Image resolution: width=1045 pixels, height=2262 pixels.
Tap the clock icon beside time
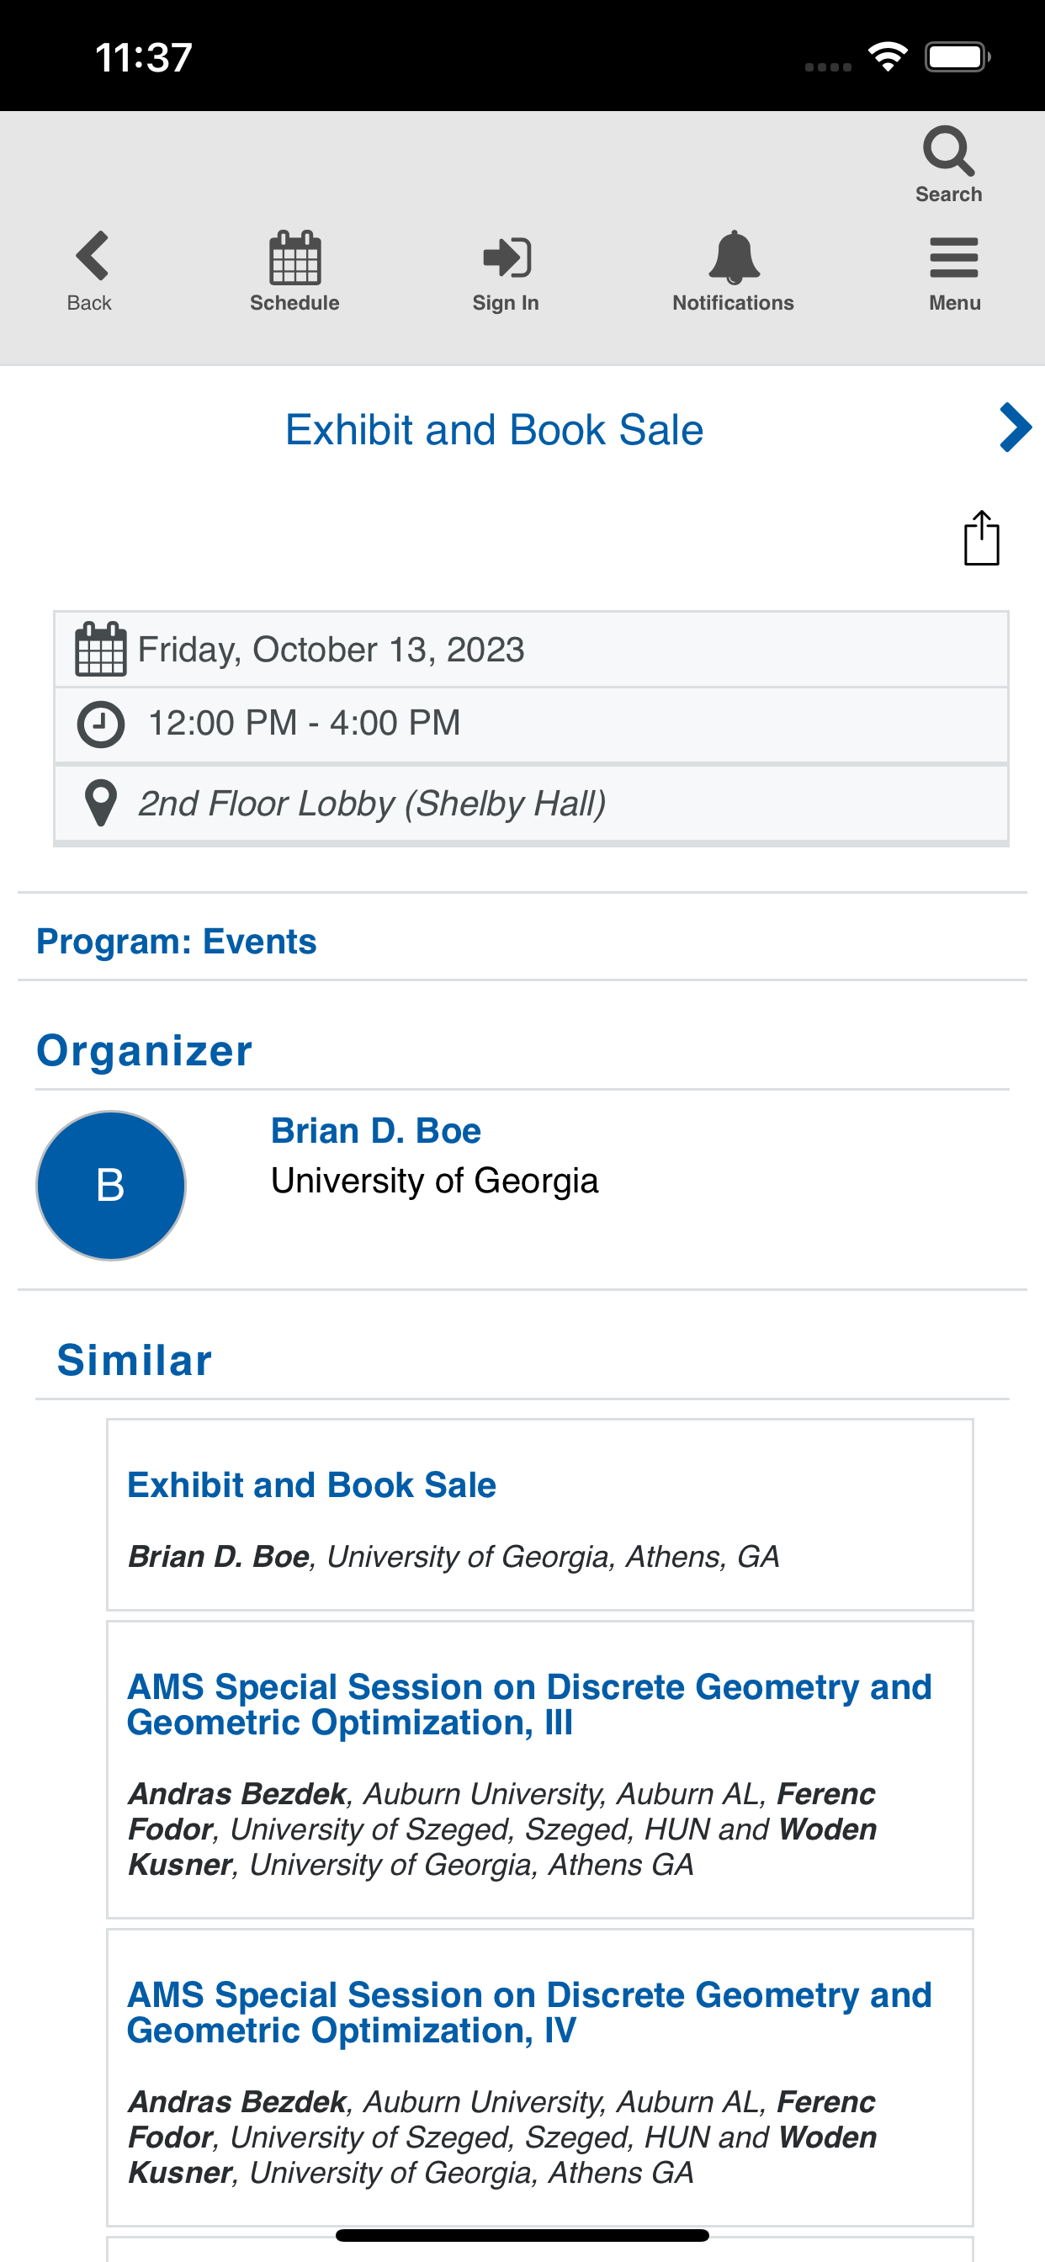[101, 725]
